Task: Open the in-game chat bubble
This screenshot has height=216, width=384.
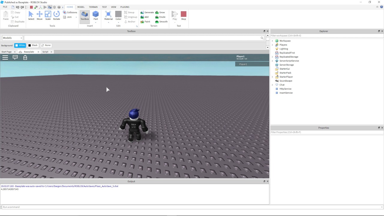Action: (x=15, y=57)
